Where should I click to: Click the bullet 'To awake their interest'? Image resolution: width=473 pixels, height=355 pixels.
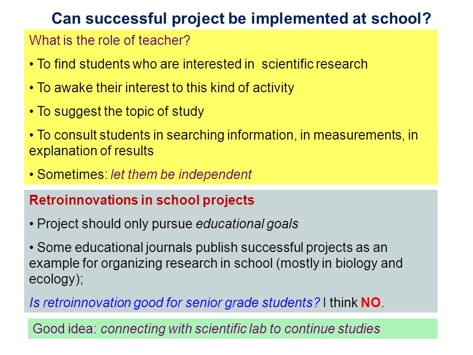coord(162,88)
